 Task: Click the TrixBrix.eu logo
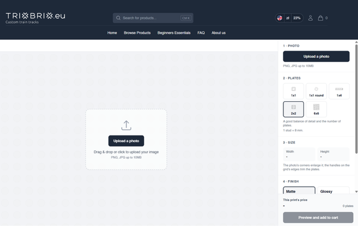pyautogui.click(x=35, y=18)
